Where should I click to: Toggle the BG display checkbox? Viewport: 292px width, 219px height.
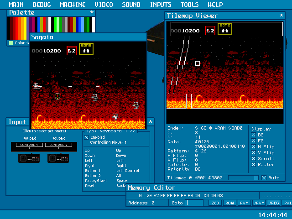click(x=254, y=135)
